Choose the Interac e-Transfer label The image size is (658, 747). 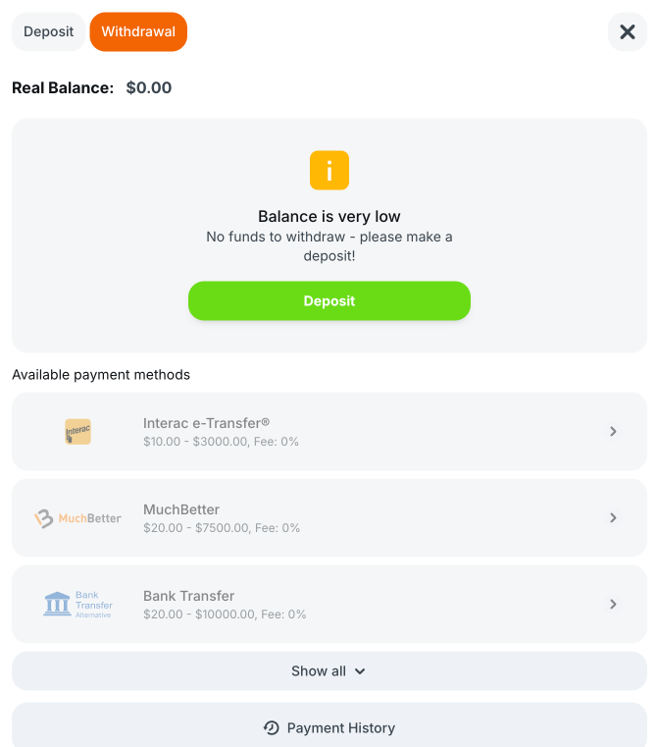(x=206, y=423)
